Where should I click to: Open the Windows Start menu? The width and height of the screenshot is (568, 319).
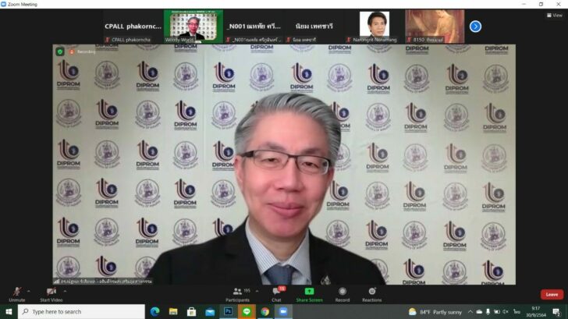pos(9,312)
